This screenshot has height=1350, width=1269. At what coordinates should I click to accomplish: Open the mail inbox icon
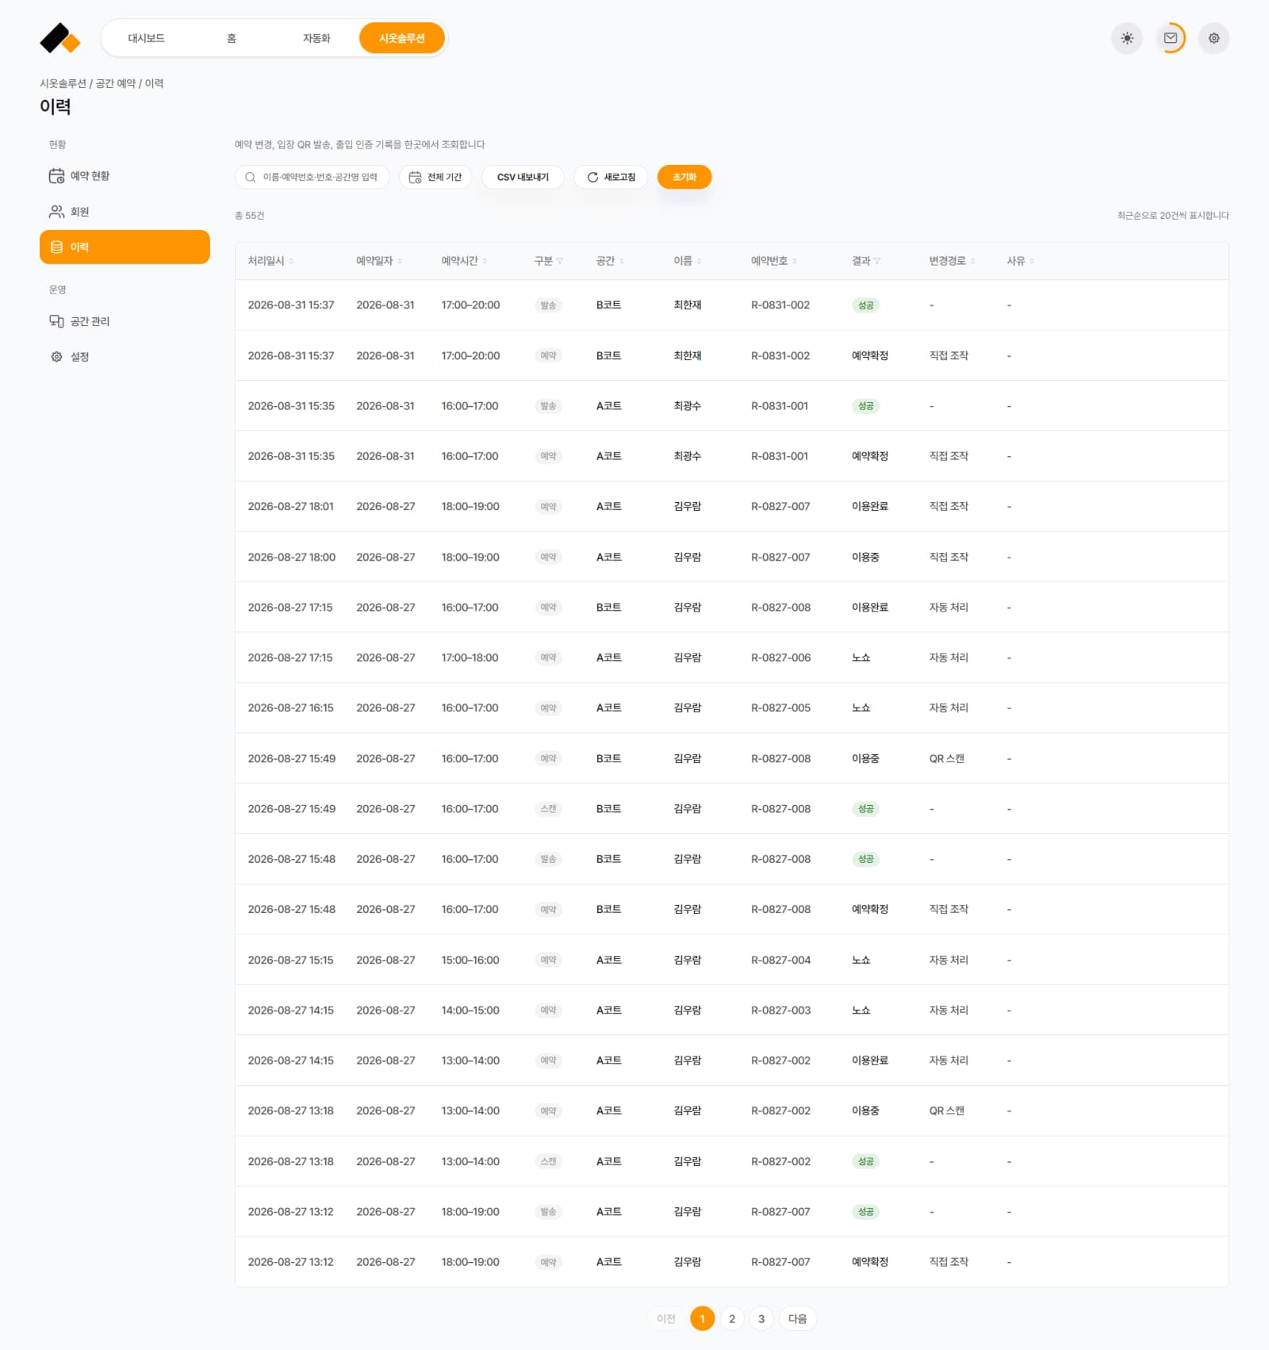(1171, 38)
